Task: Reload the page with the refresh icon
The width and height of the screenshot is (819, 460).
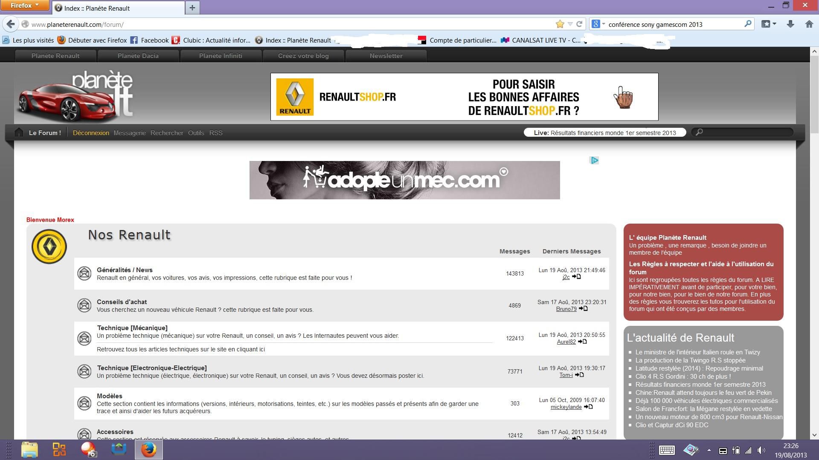Action: point(579,24)
